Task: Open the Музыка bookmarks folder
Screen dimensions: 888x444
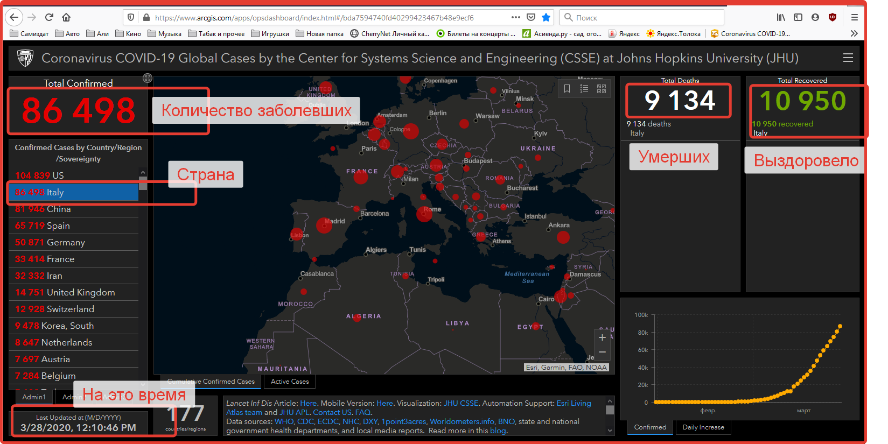Action: coord(165,33)
